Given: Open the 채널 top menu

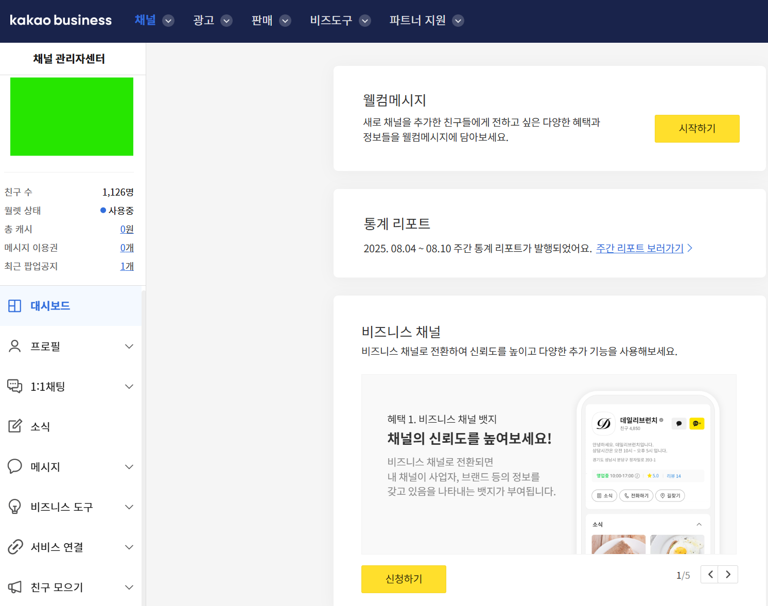Looking at the screenshot, I should [x=145, y=20].
